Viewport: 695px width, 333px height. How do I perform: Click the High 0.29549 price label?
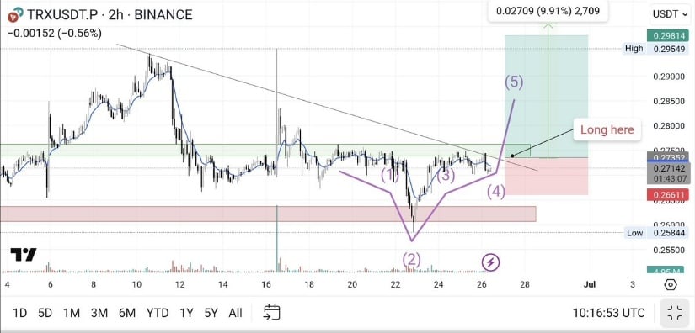[x=655, y=49]
